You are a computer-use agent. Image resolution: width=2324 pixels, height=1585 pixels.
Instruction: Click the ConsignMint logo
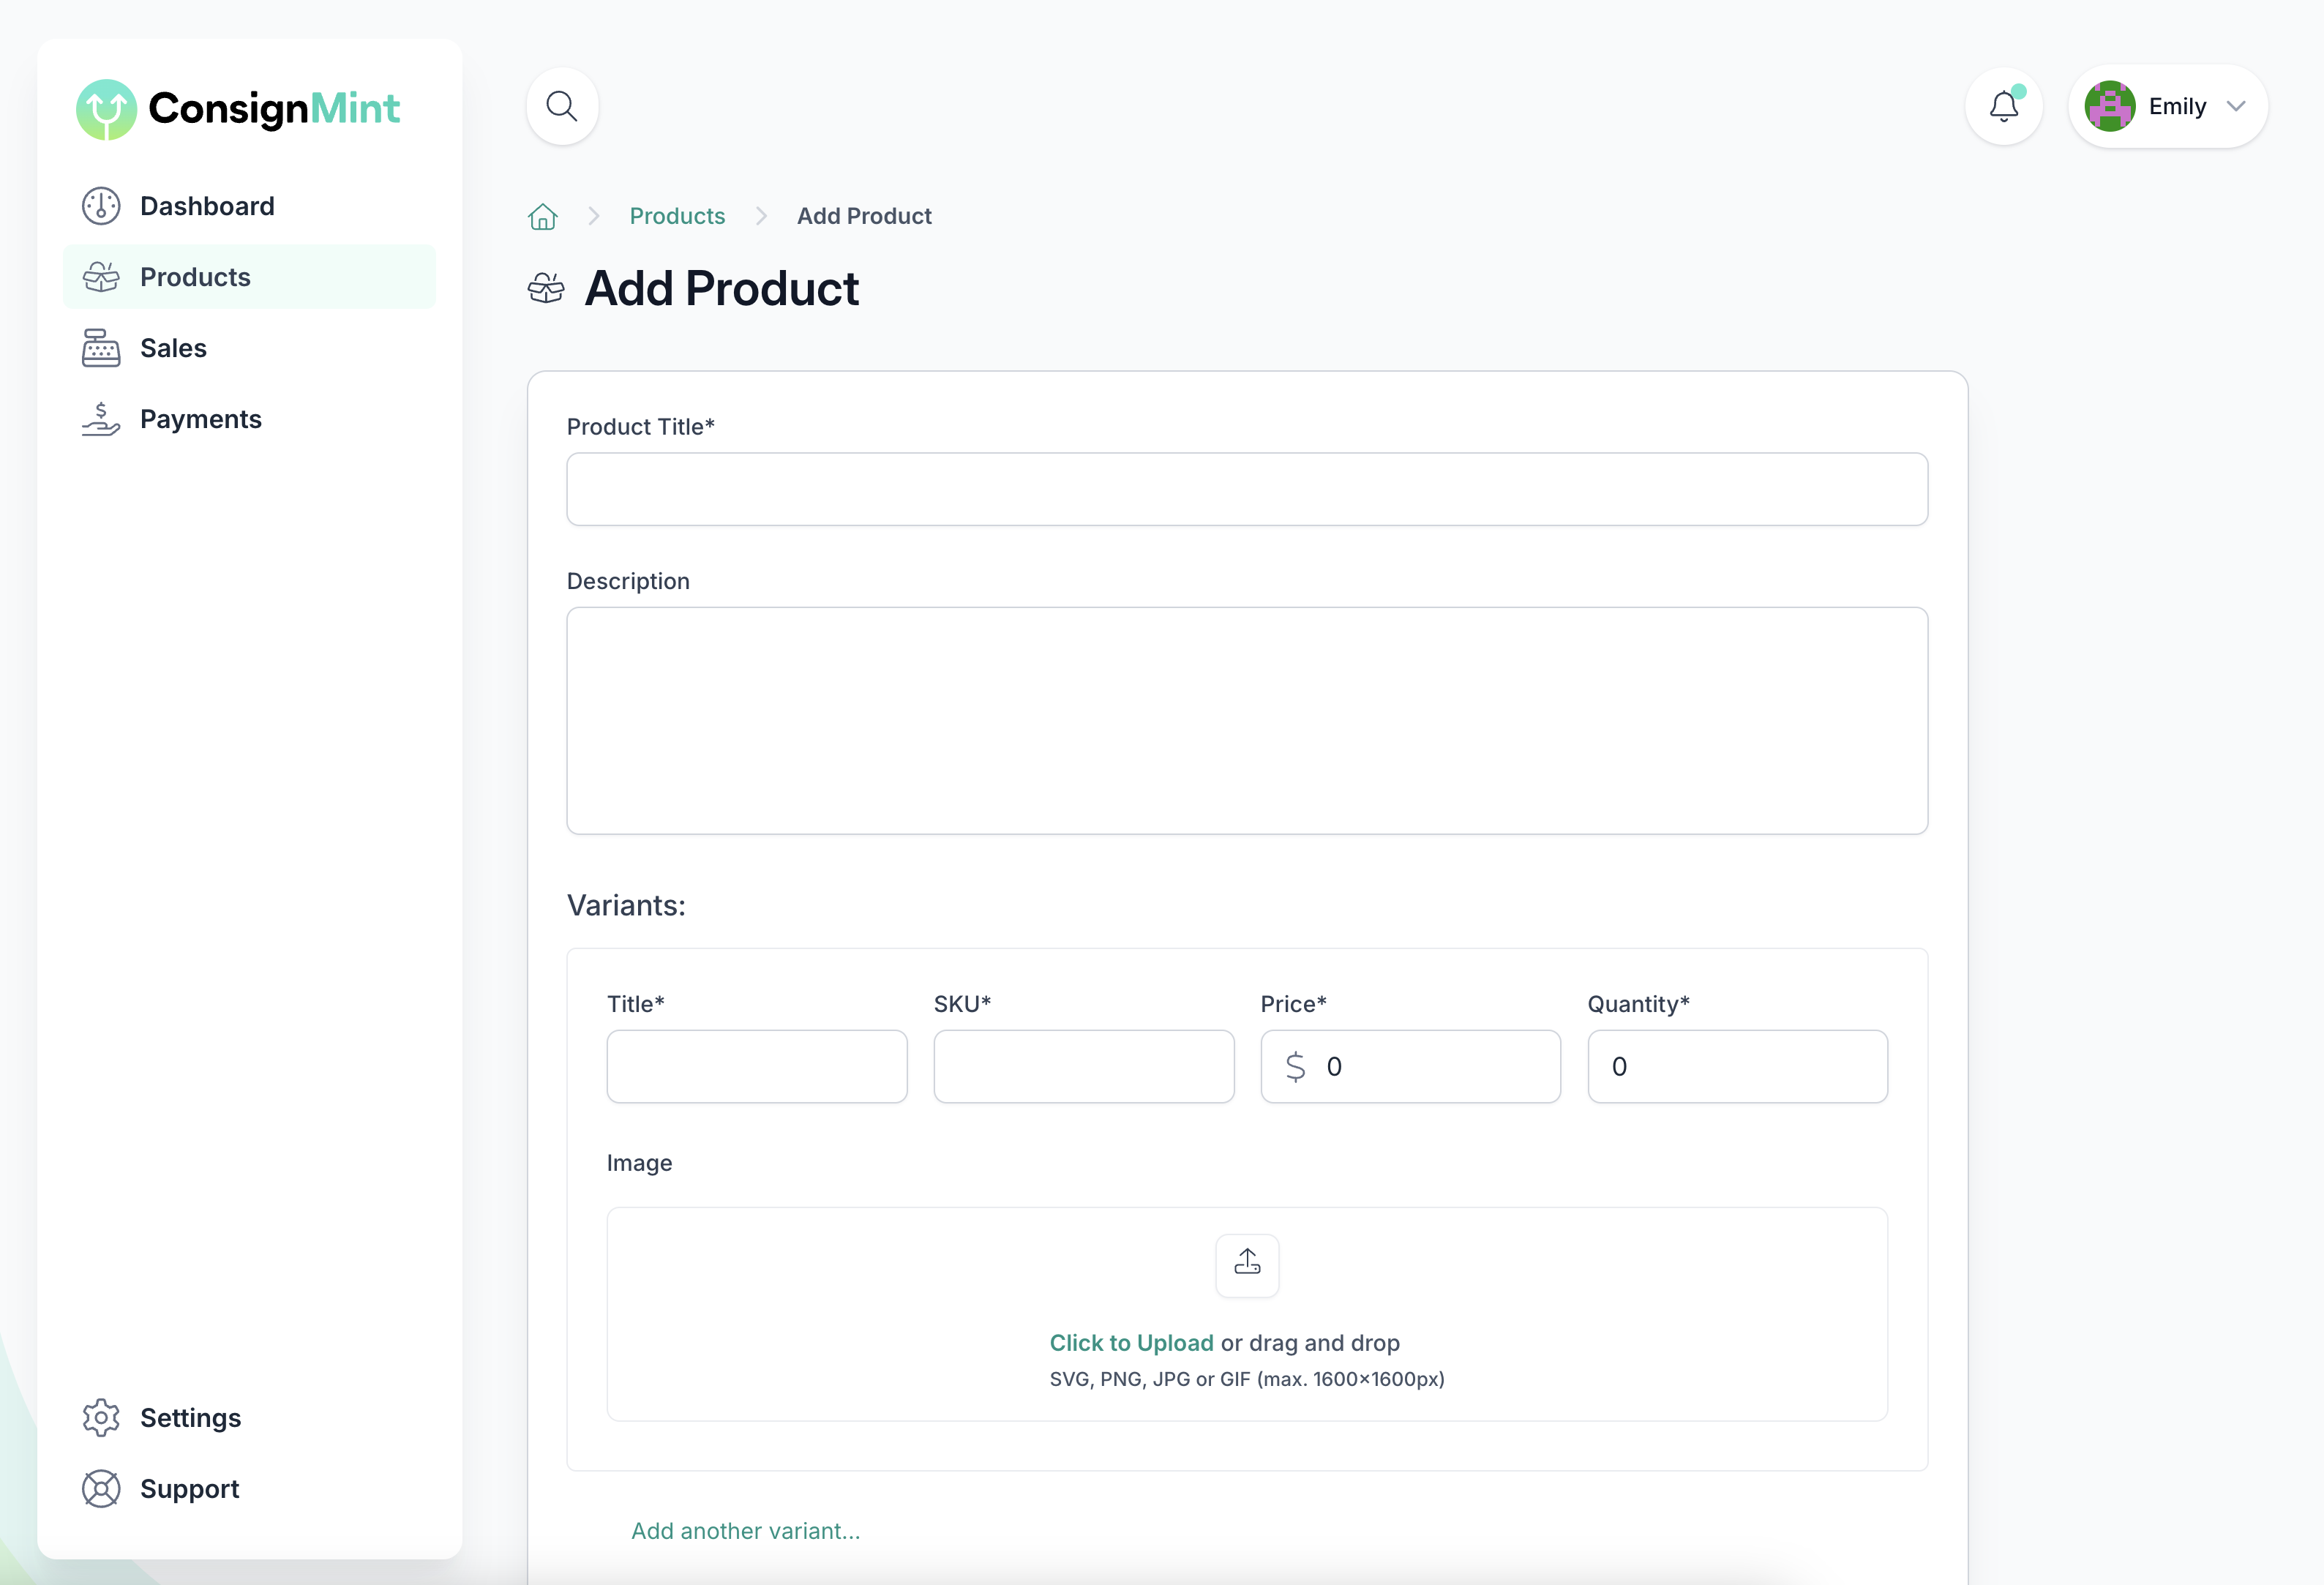(238, 108)
